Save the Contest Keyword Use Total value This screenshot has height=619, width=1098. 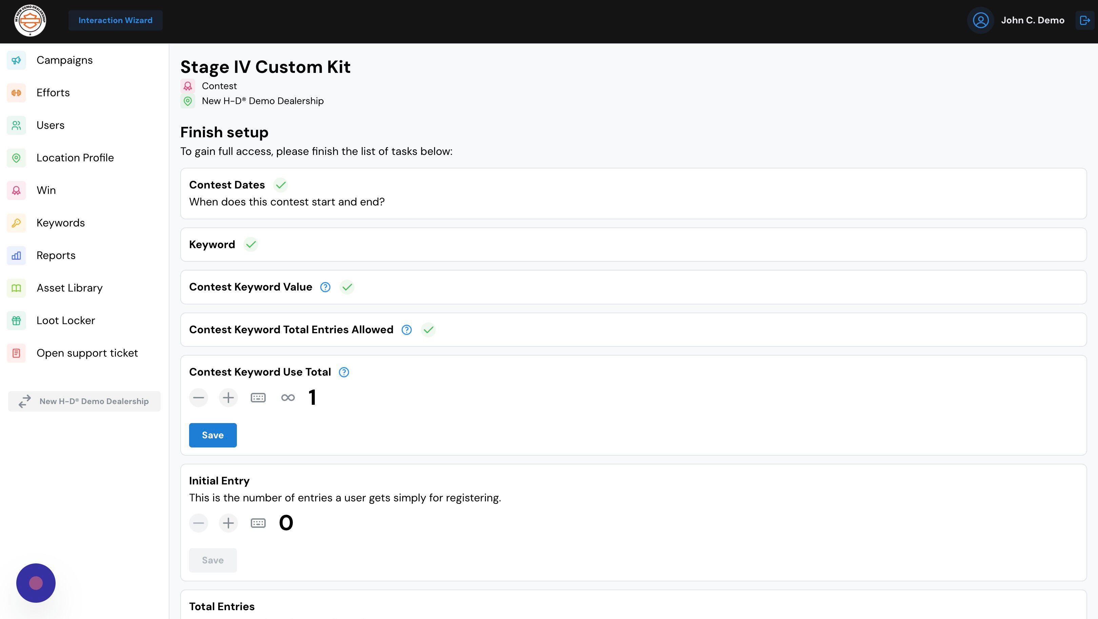(x=212, y=435)
